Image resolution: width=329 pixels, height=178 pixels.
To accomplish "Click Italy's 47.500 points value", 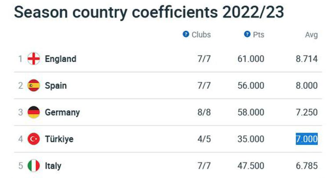I will (x=251, y=166).
